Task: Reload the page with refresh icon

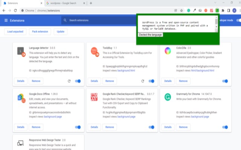Action: [x=15, y=10]
